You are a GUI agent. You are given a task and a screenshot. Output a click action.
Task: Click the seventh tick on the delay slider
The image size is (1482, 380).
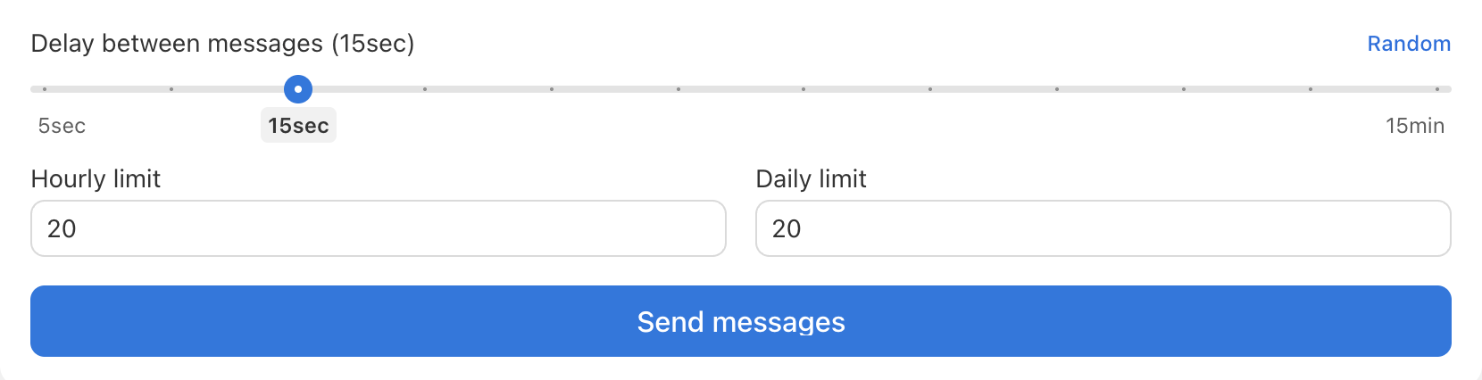(803, 89)
